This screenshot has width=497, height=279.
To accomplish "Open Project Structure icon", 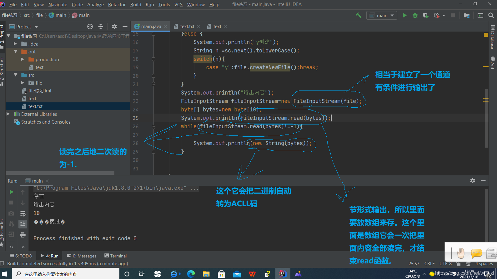I will (467, 15).
